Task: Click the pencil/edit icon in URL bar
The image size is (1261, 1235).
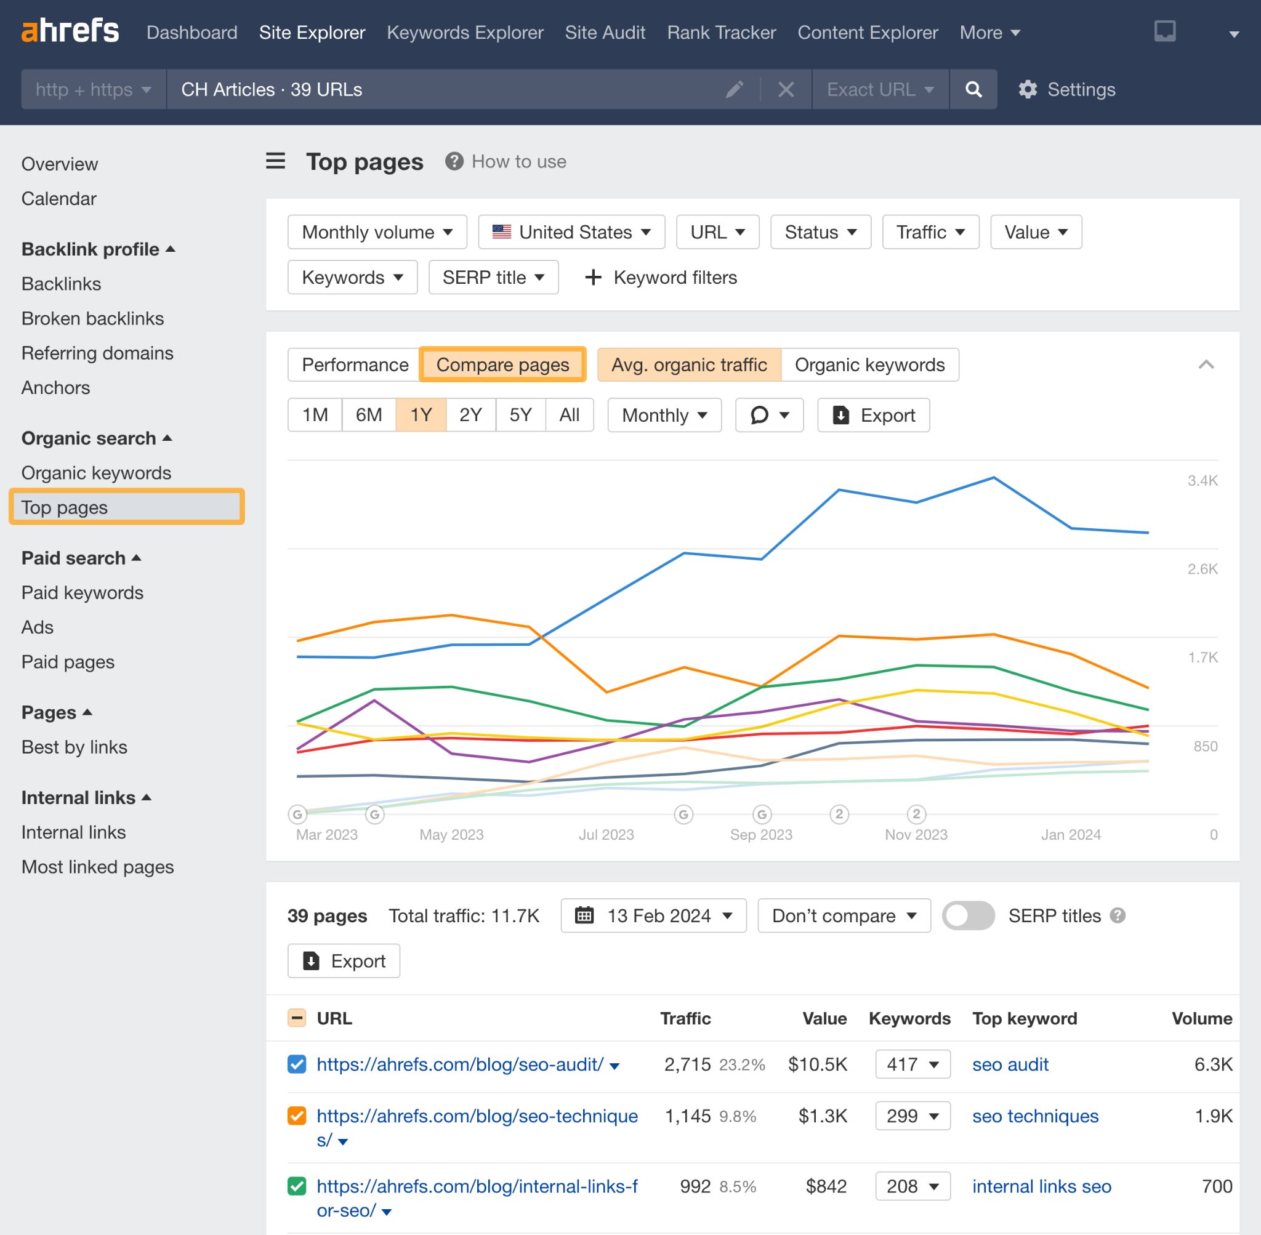Action: (735, 89)
